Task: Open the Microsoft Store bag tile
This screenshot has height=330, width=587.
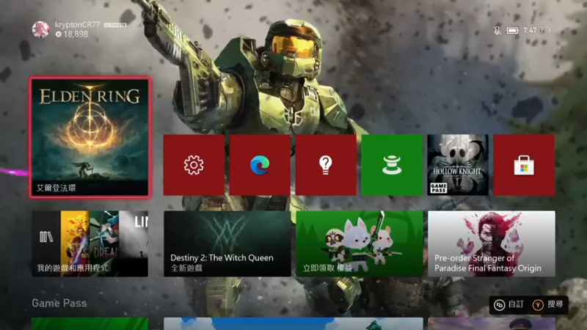Action: (524, 165)
